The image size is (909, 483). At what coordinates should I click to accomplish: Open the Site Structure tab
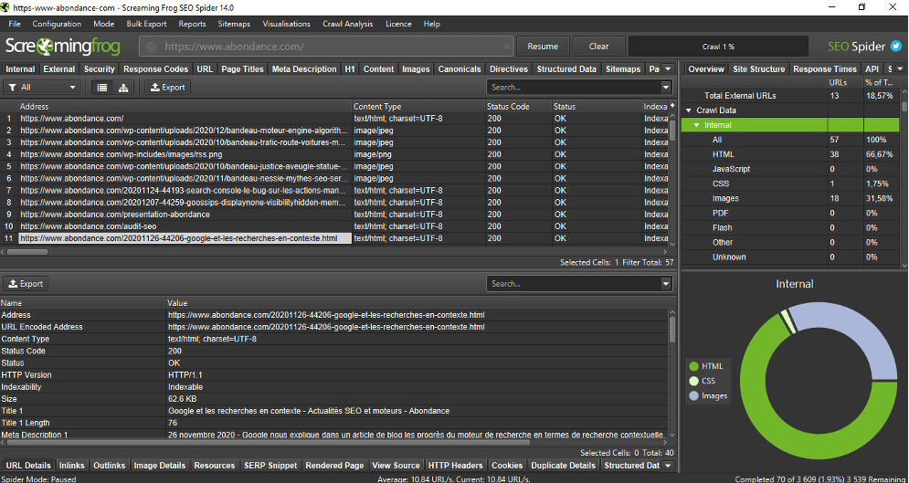[759, 68]
